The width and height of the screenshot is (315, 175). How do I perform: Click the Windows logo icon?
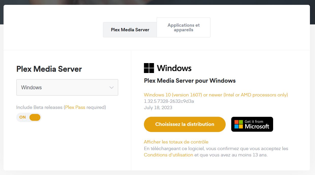149,68
